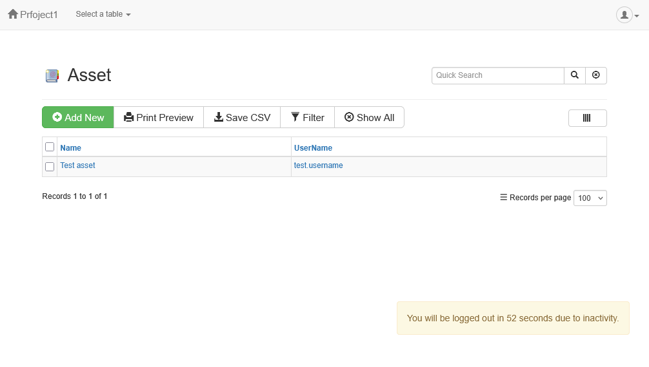The width and height of the screenshot is (649, 367).
Task: Click the Show All button
Action: coord(369,117)
